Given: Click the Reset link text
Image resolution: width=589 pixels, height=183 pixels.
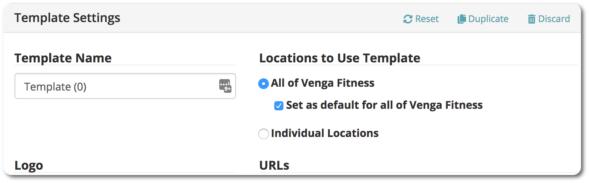Looking at the screenshot, I should pos(427,19).
